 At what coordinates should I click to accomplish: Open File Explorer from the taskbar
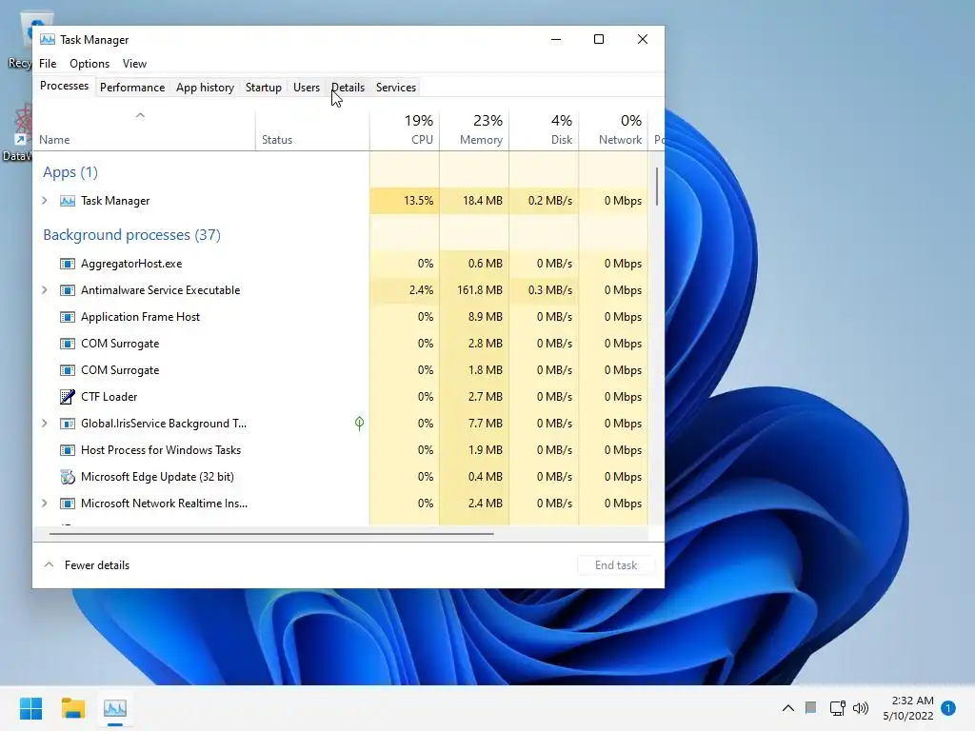[x=72, y=708]
